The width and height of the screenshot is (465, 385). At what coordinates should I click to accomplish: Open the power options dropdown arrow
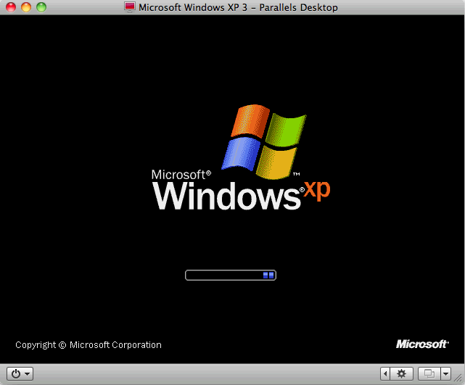click(x=28, y=373)
